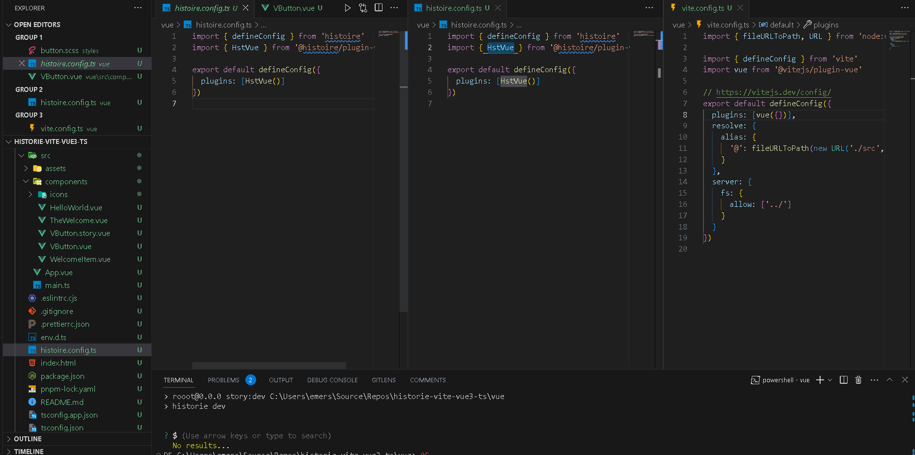The width and height of the screenshot is (915, 455).
Task: Open the vitejs.dev config link in vite.config.ts
Action: click(x=773, y=92)
